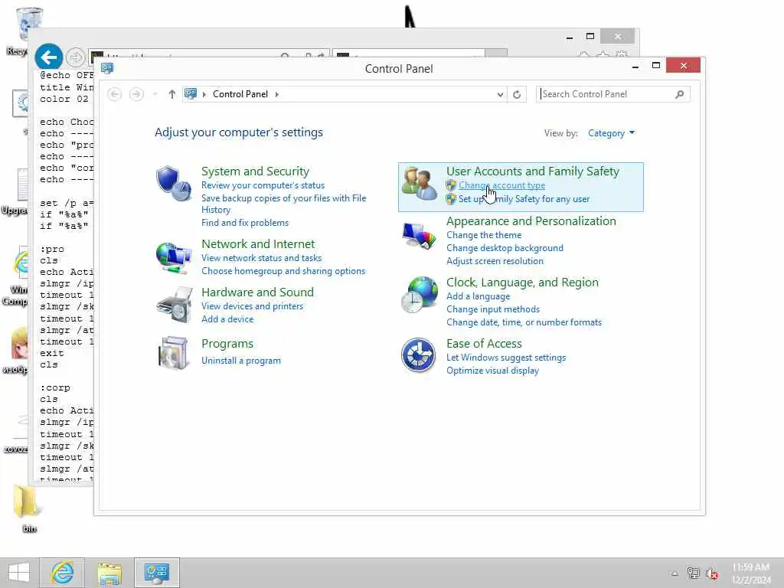Launch Internet Explorer from taskbar

pyautogui.click(x=63, y=573)
